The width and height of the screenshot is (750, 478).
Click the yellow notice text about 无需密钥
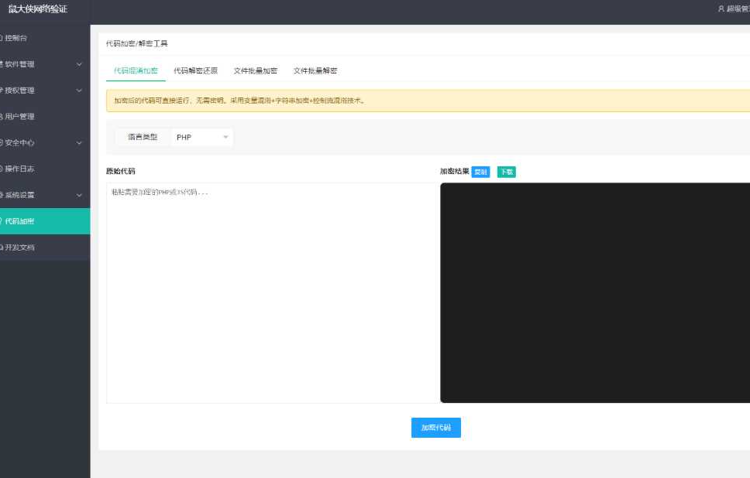point(239,101)
